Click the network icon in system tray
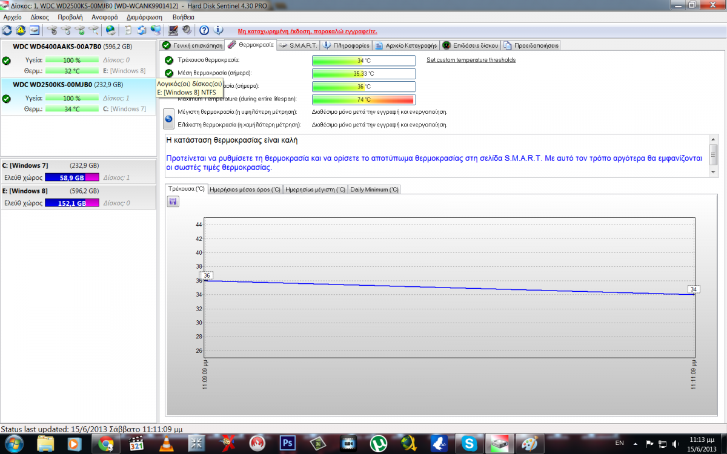The height and width of the screenshot is (454, 727). pyautogui.click(x=663, y=444)
